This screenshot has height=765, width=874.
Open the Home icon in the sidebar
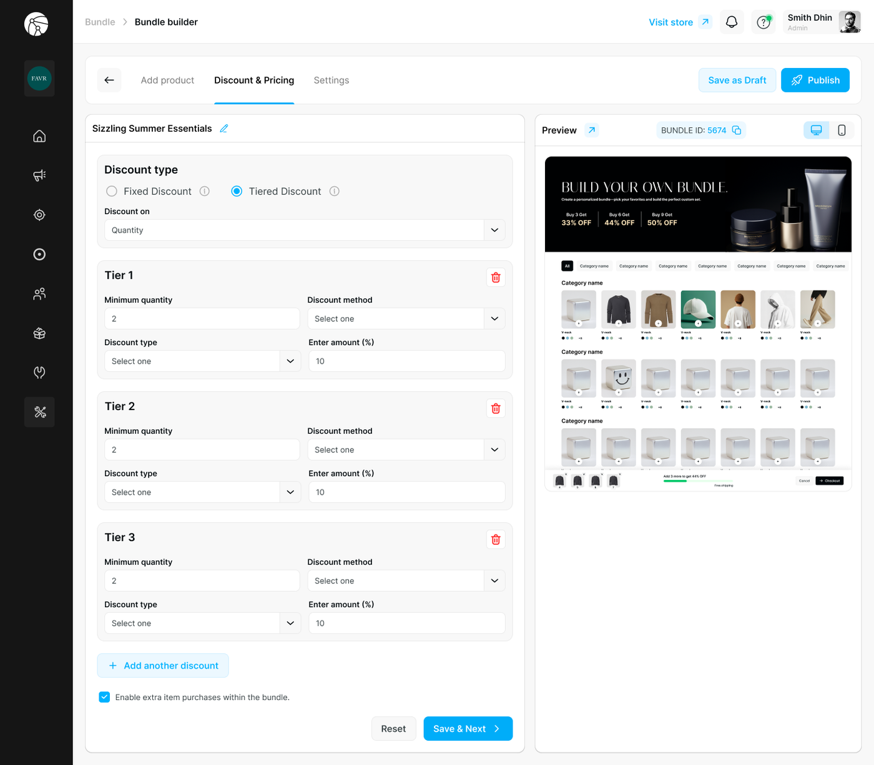(x=39, y=136)
